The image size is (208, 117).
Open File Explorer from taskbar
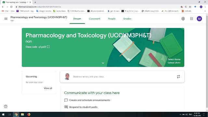[22, 114]
